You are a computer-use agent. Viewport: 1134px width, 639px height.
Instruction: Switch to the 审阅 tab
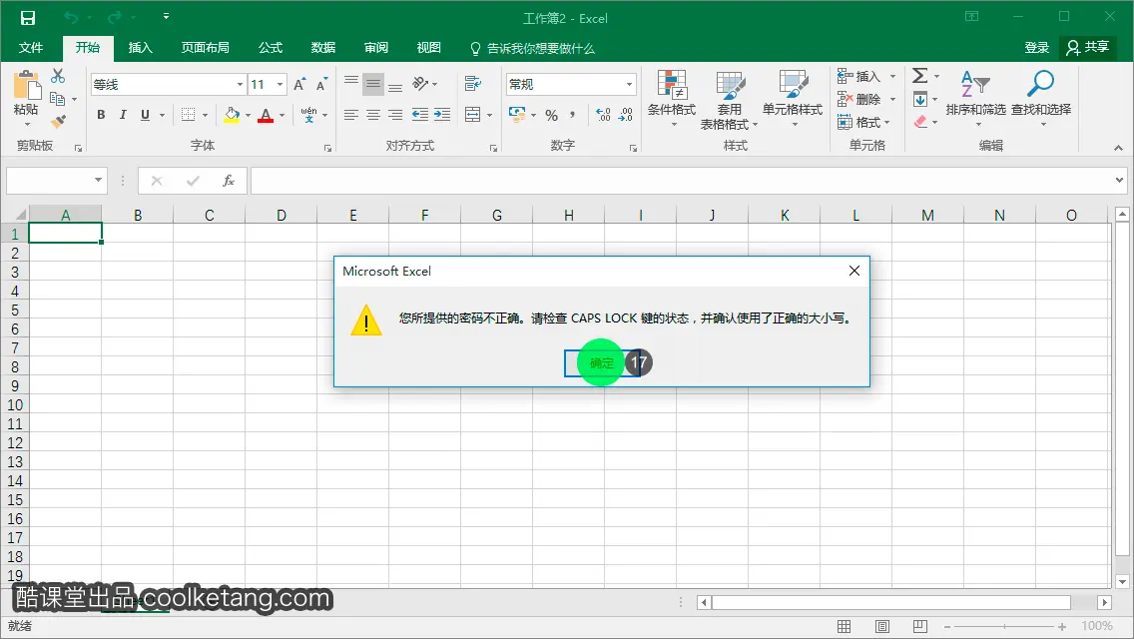point(376,48)
